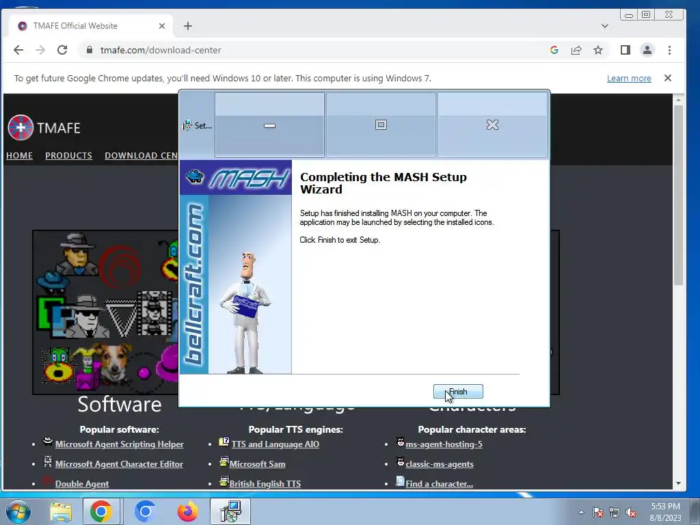700x525 pixels.
Task: Share this page via share icon
Action: point(576,50)
